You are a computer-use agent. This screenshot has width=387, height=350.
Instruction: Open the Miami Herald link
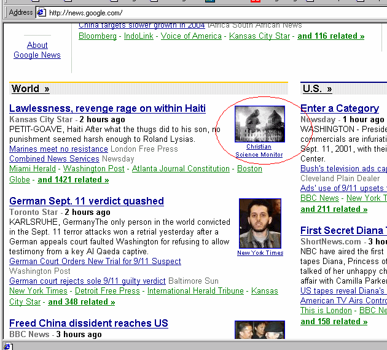pyautogui.click(x=33, y=169)
